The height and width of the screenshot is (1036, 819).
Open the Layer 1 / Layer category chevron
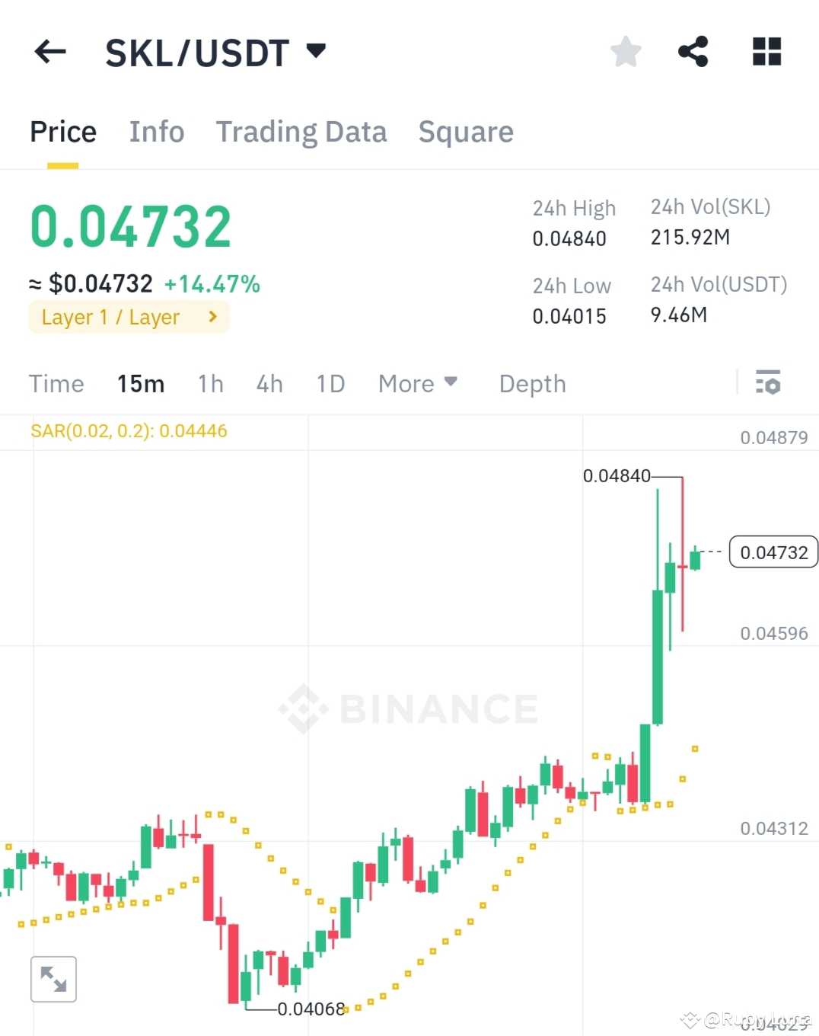pyautogui.click(x=212, y=317)
